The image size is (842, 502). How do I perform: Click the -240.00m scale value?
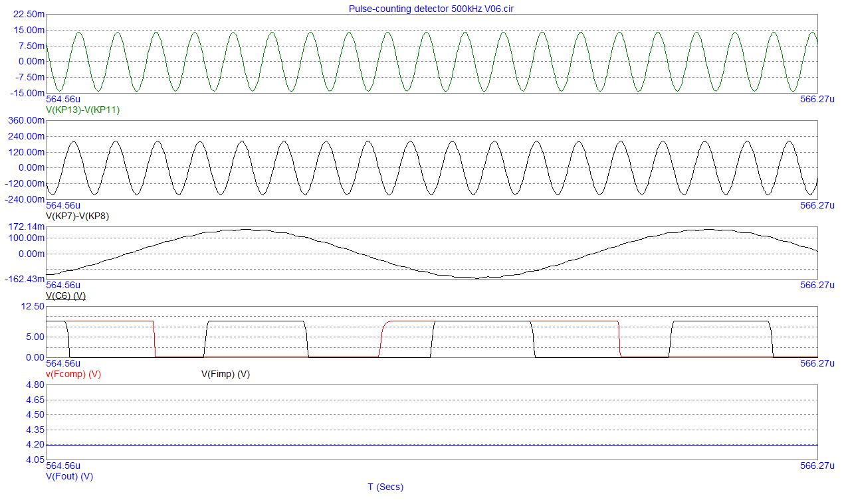click(x=24, y=199)
